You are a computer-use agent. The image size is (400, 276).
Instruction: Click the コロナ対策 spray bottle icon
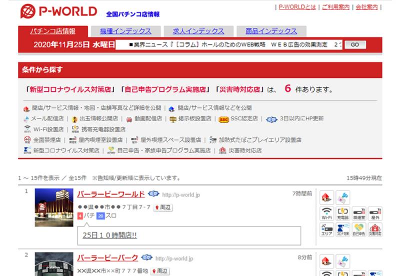point(342,230)
